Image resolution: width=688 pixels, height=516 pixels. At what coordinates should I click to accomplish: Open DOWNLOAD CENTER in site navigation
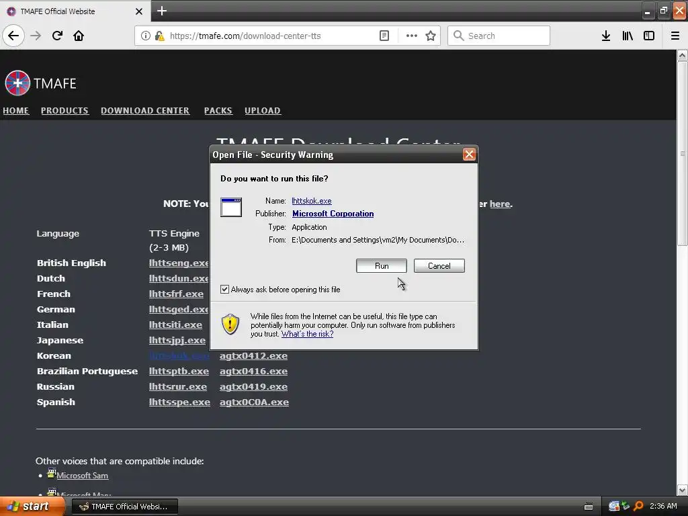point(145,111)
